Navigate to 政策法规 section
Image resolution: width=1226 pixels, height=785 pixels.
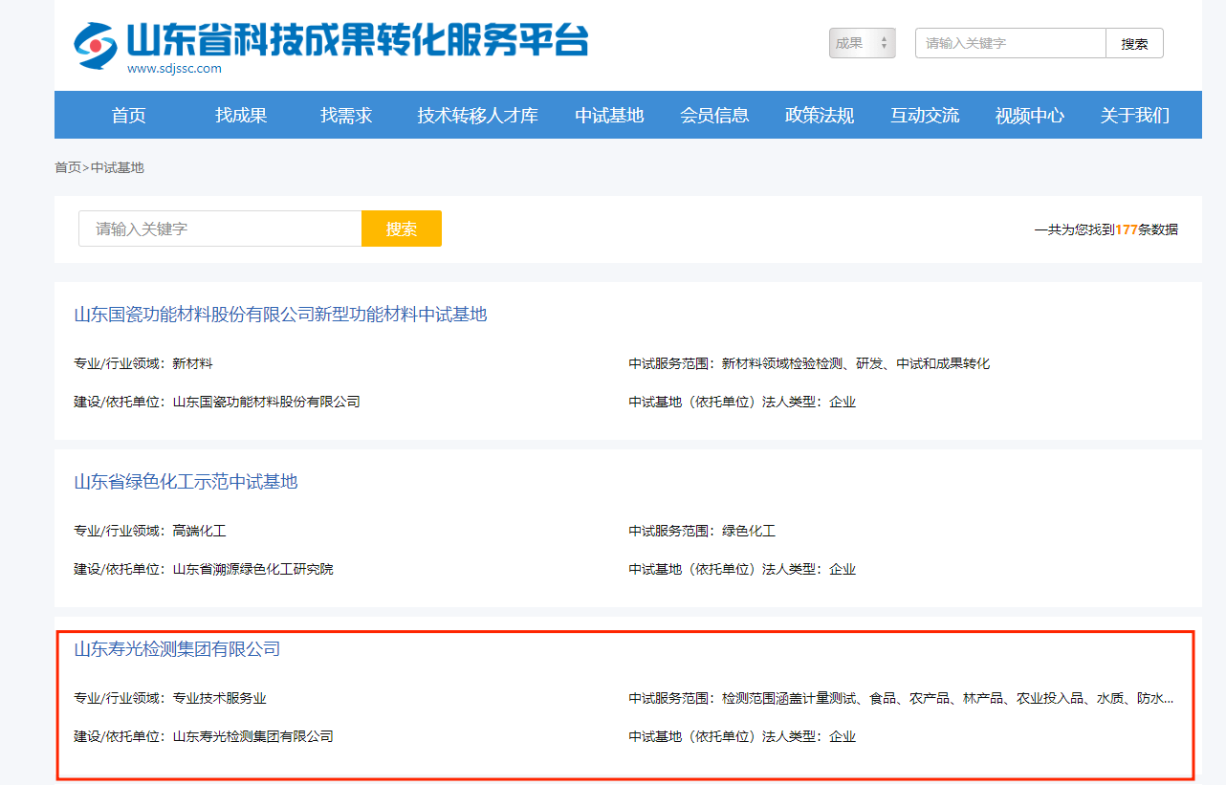820,116
